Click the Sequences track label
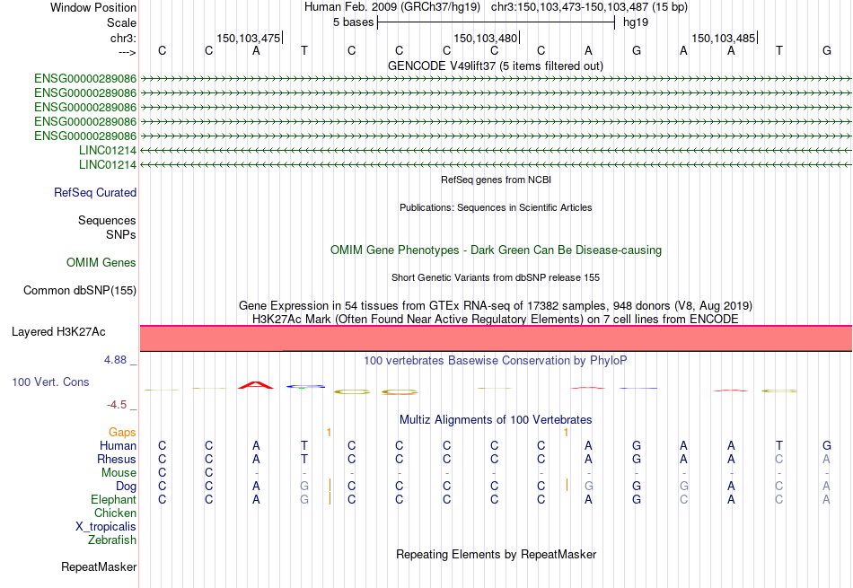 coord(107,220)
